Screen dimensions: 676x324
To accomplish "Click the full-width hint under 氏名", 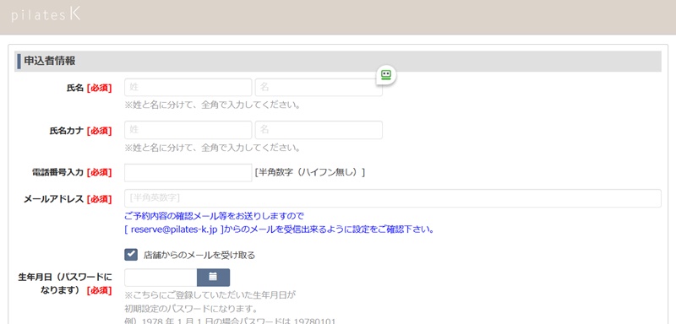I will coord(213,105).
